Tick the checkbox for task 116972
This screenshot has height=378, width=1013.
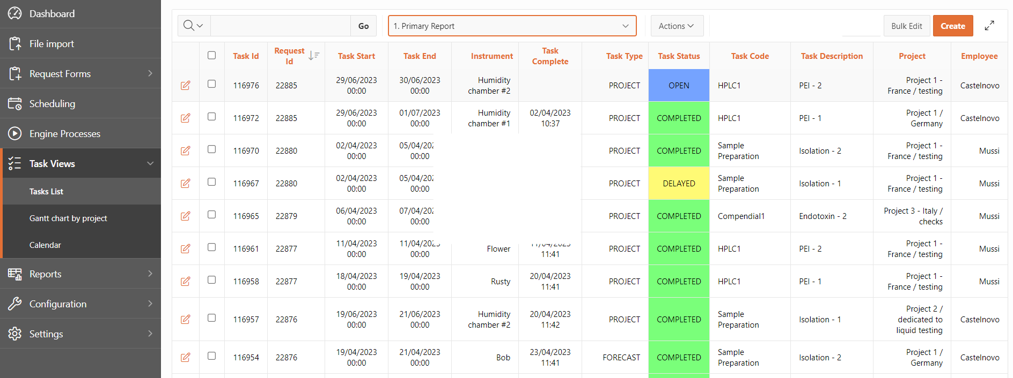[x=212, y=117]
